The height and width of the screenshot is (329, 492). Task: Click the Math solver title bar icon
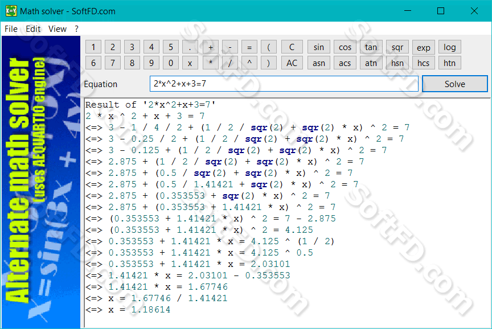pos(11,11)
